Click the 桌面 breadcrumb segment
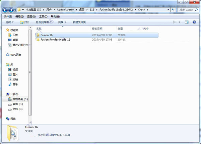Image resolution: width=201 pixels, height=144 pixels. (82, 10)
